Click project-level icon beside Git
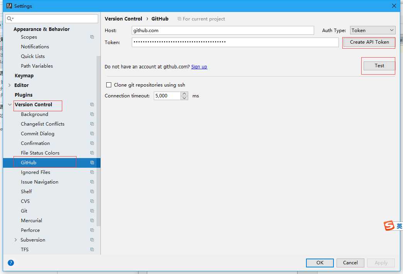The height and width of the screenshot is (274, 403). click(x=92, y=211)
